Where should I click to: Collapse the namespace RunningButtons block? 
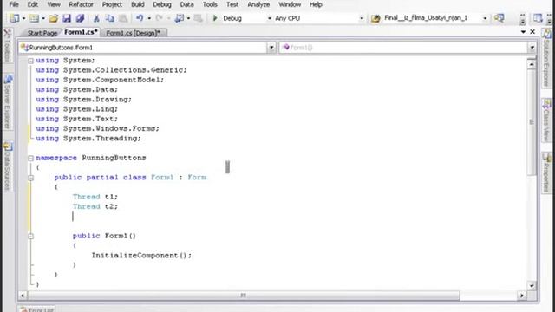(31, 158)
